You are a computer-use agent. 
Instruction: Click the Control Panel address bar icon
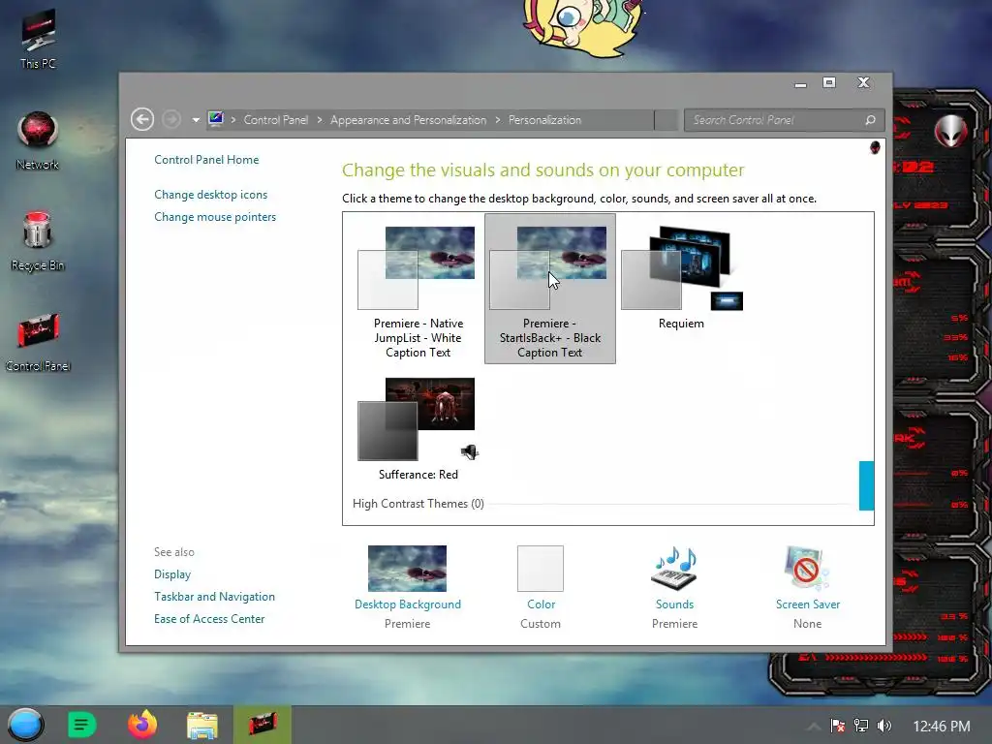pyautogui.click(x=216, y=119)
